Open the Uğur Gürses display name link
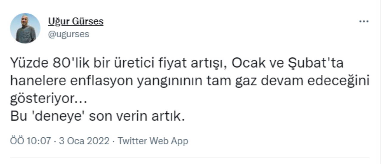381x164 pixels. [76, 21]
